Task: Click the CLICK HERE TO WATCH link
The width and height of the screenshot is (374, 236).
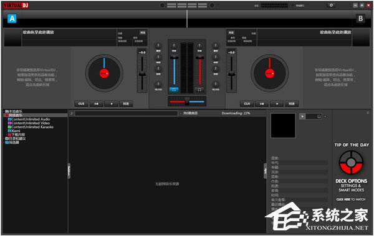Action: tap(351, 199)
